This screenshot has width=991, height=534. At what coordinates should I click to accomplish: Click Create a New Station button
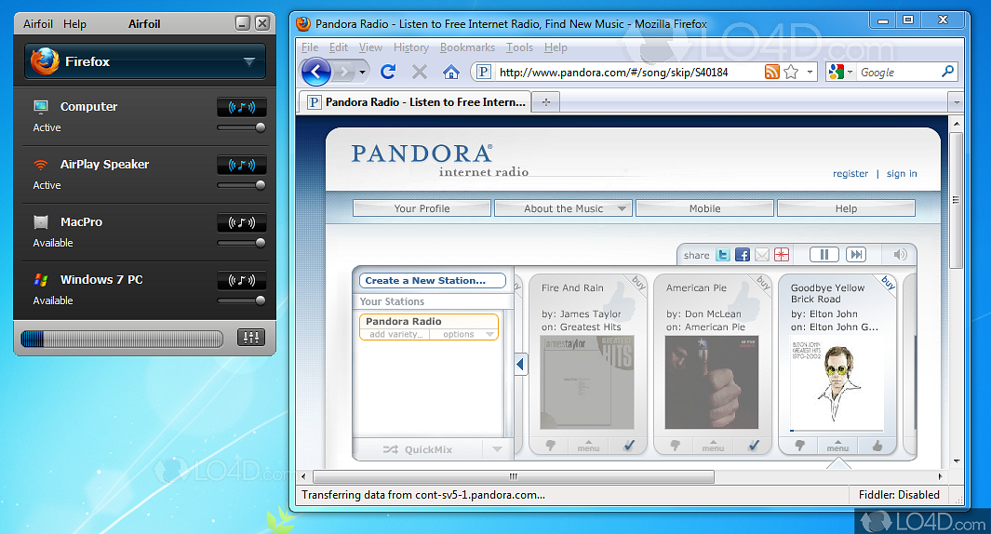[433, 281]
